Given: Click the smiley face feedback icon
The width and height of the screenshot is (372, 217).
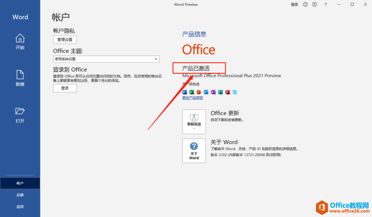Looking at the screenshot, I should tap(305, 4).
